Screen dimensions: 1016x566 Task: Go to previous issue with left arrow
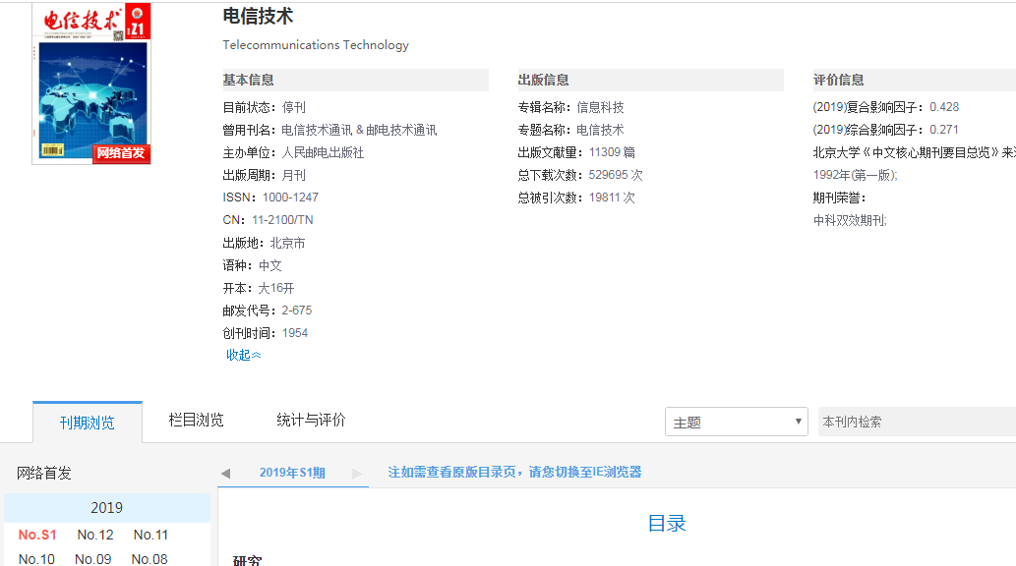coord(225,474)
